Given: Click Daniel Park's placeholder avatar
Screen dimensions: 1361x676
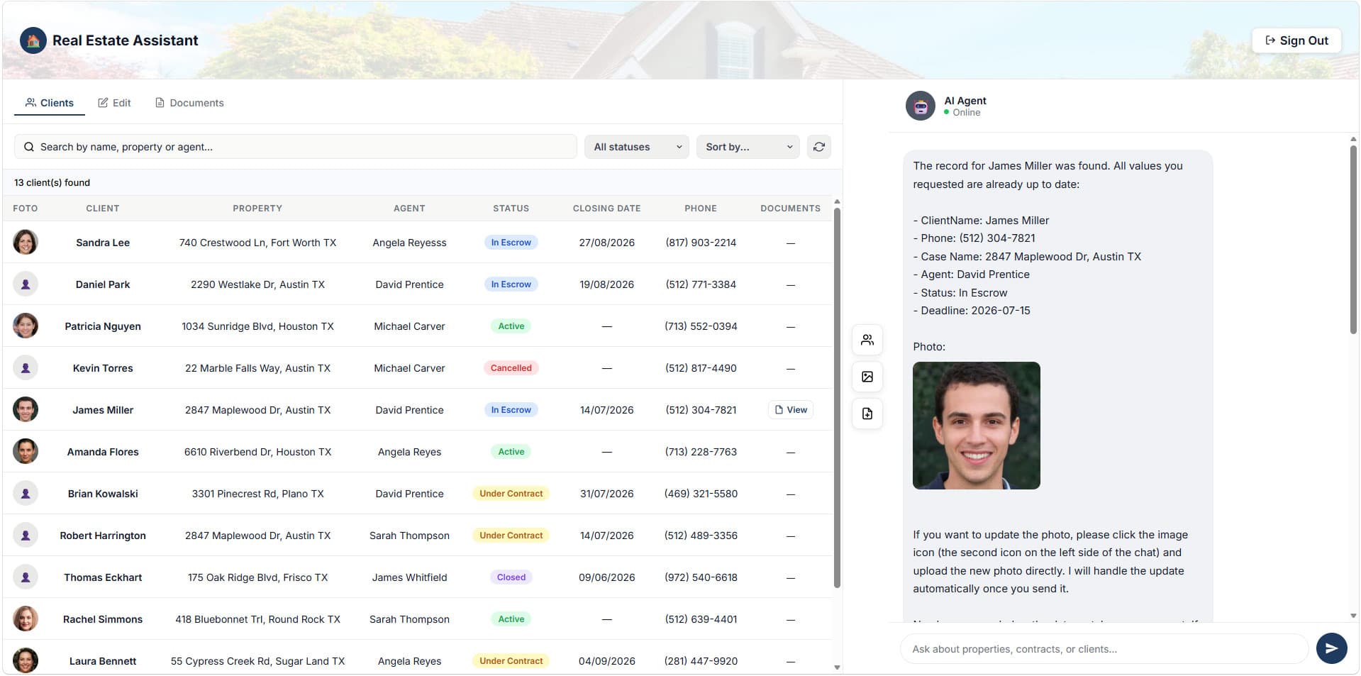Looking at the screenshot, I should coord(26,284).
